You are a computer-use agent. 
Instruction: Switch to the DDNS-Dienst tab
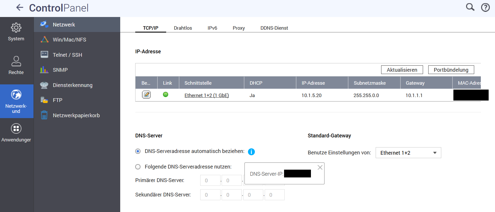coord(274,28)
